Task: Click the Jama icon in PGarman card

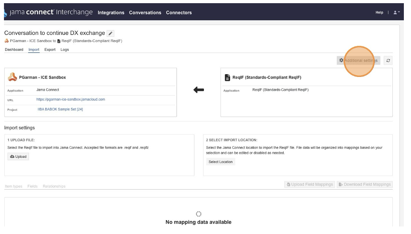Action: point(12,77)
